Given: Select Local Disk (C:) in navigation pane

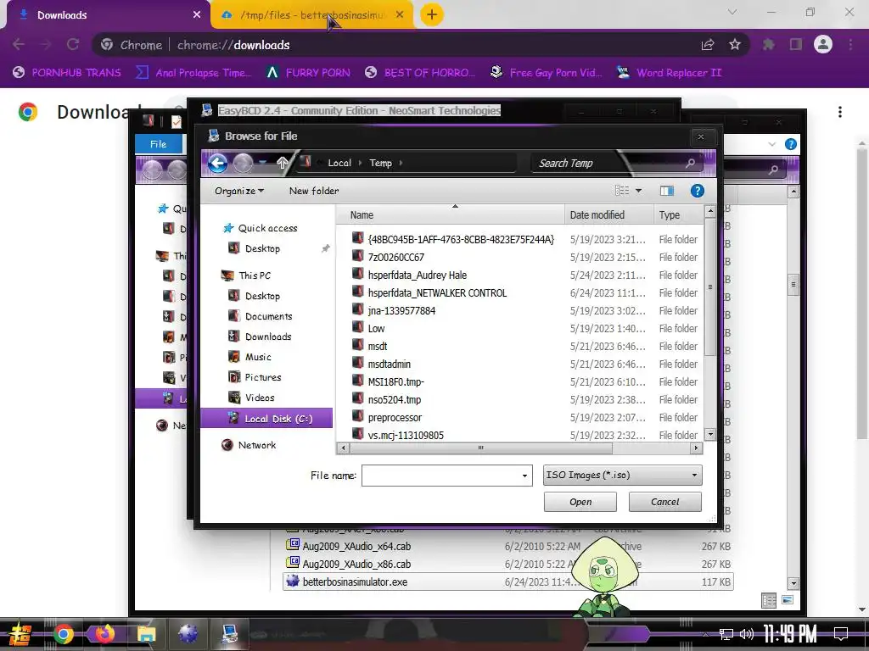Looking at the screenshot, I should (x=266, y=419).
